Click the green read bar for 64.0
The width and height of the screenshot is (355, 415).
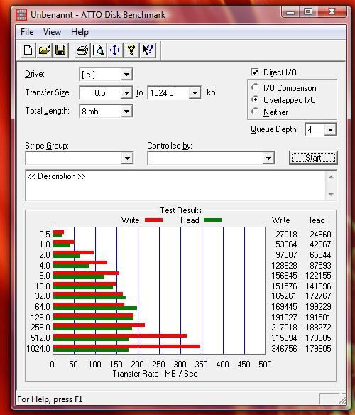pyautogui.click(x=95, y=308)
